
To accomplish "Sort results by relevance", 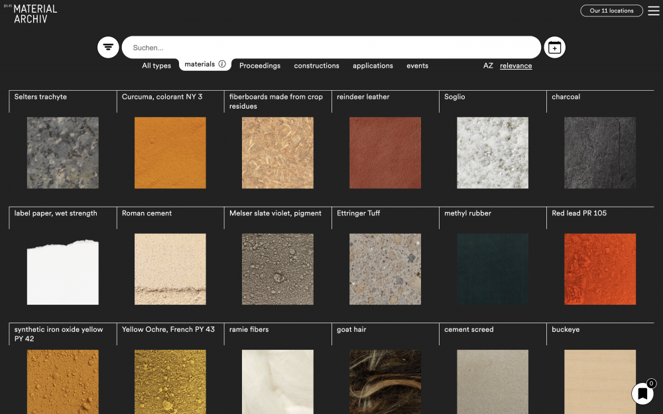I will 516,66.
